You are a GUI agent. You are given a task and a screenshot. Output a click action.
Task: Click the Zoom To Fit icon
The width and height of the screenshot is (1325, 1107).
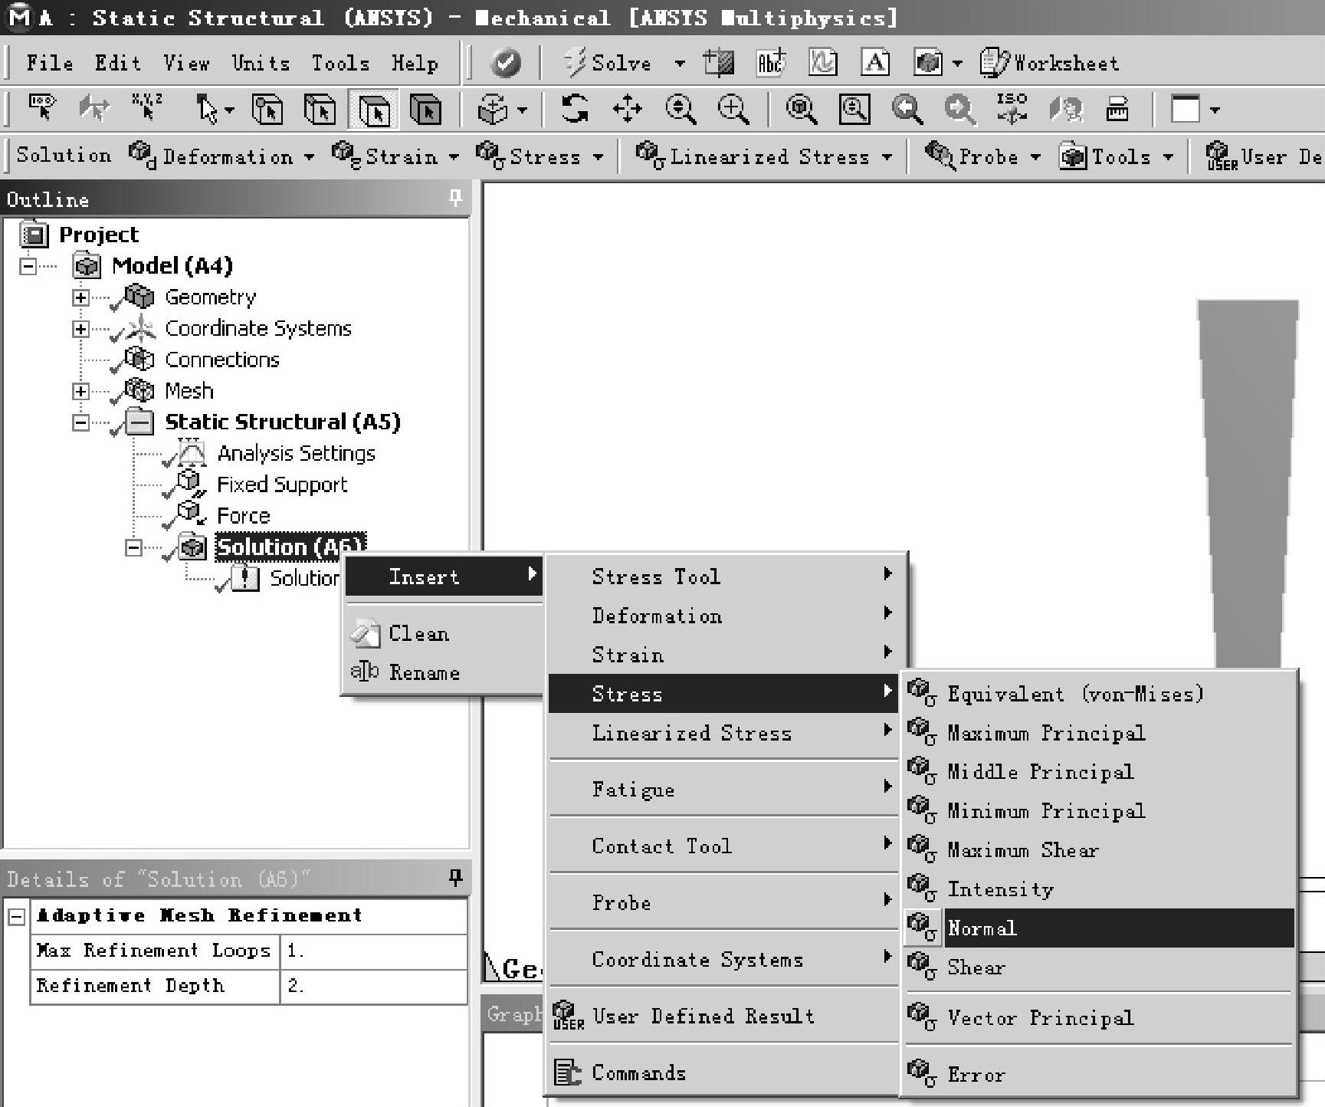point(801,109)
